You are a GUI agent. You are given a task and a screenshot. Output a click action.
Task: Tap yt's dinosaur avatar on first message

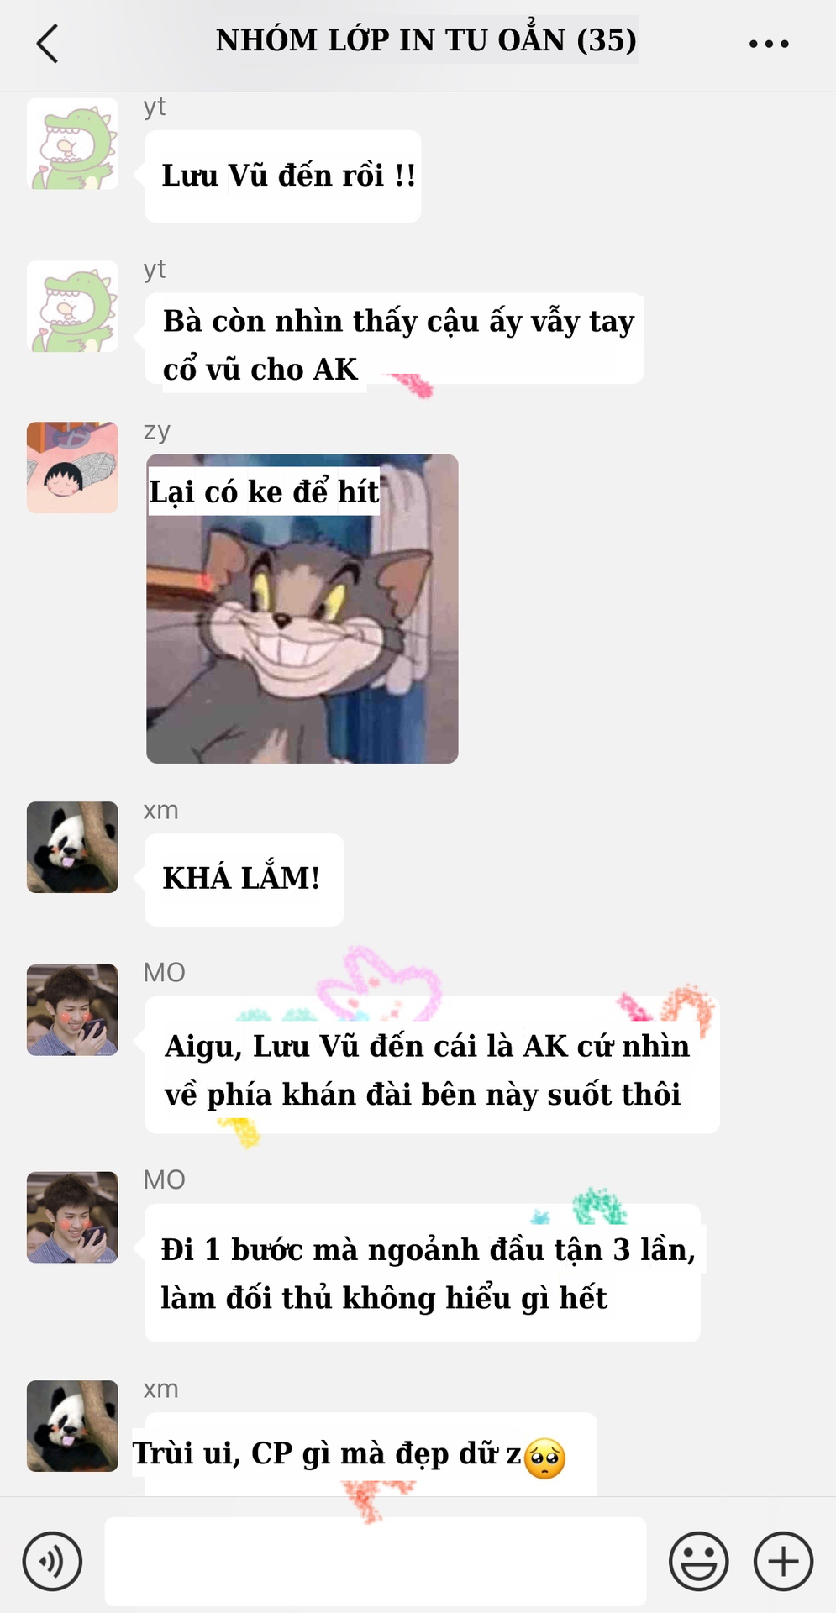pyautogui.click(x=72, y=144)
